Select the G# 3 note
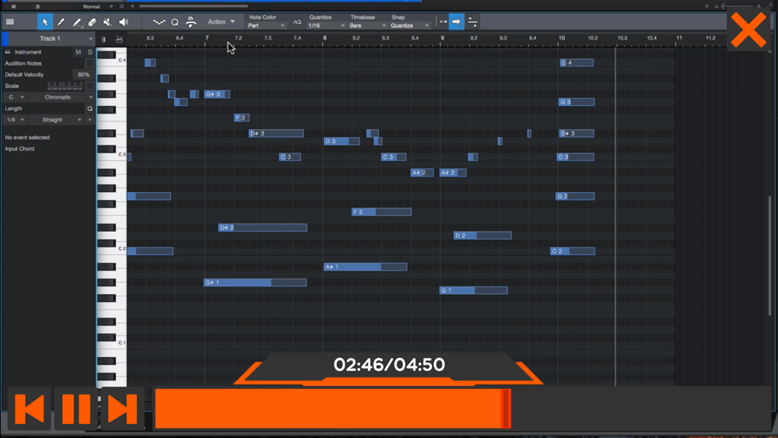Viewport: 778px width, 438px height. (217, 94)
